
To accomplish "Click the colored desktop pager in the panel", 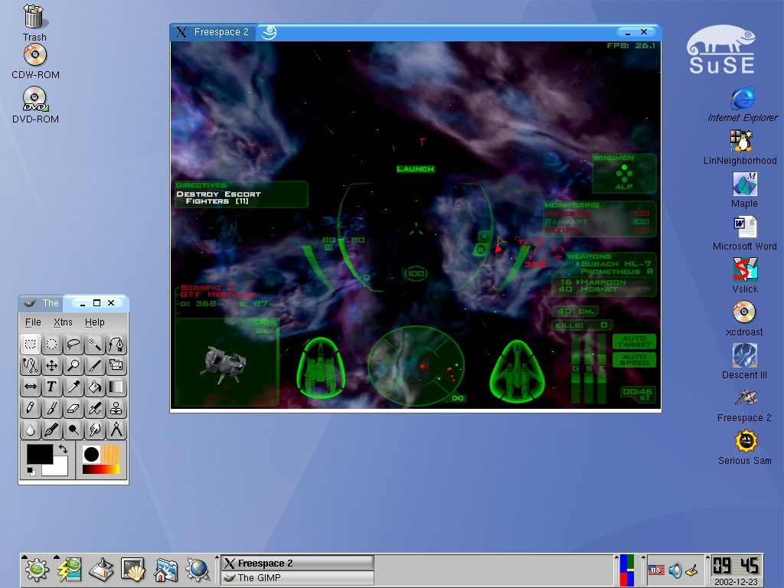I will tap(627, 570).
